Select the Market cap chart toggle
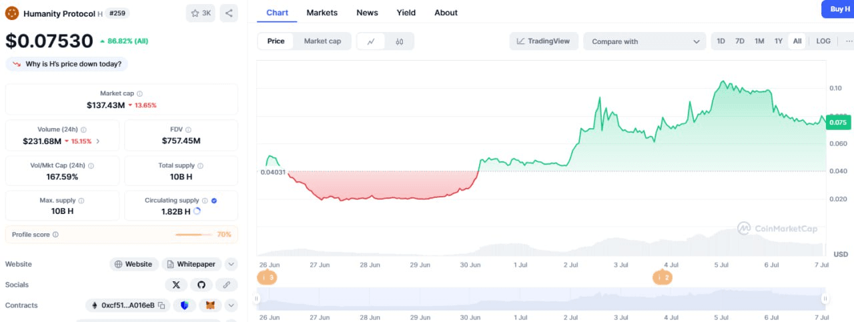The width and height of the screenshot is (854, 322). tap(322, 41)
